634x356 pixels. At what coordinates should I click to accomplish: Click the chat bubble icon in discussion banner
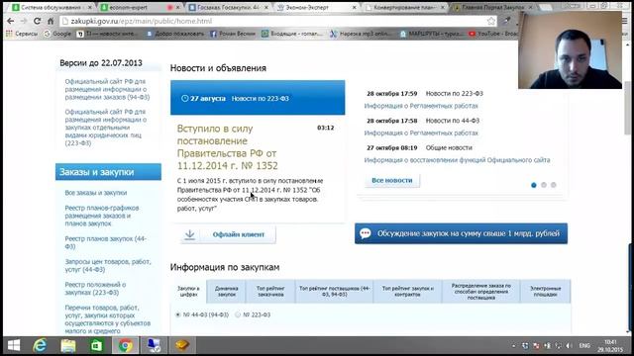366,233
